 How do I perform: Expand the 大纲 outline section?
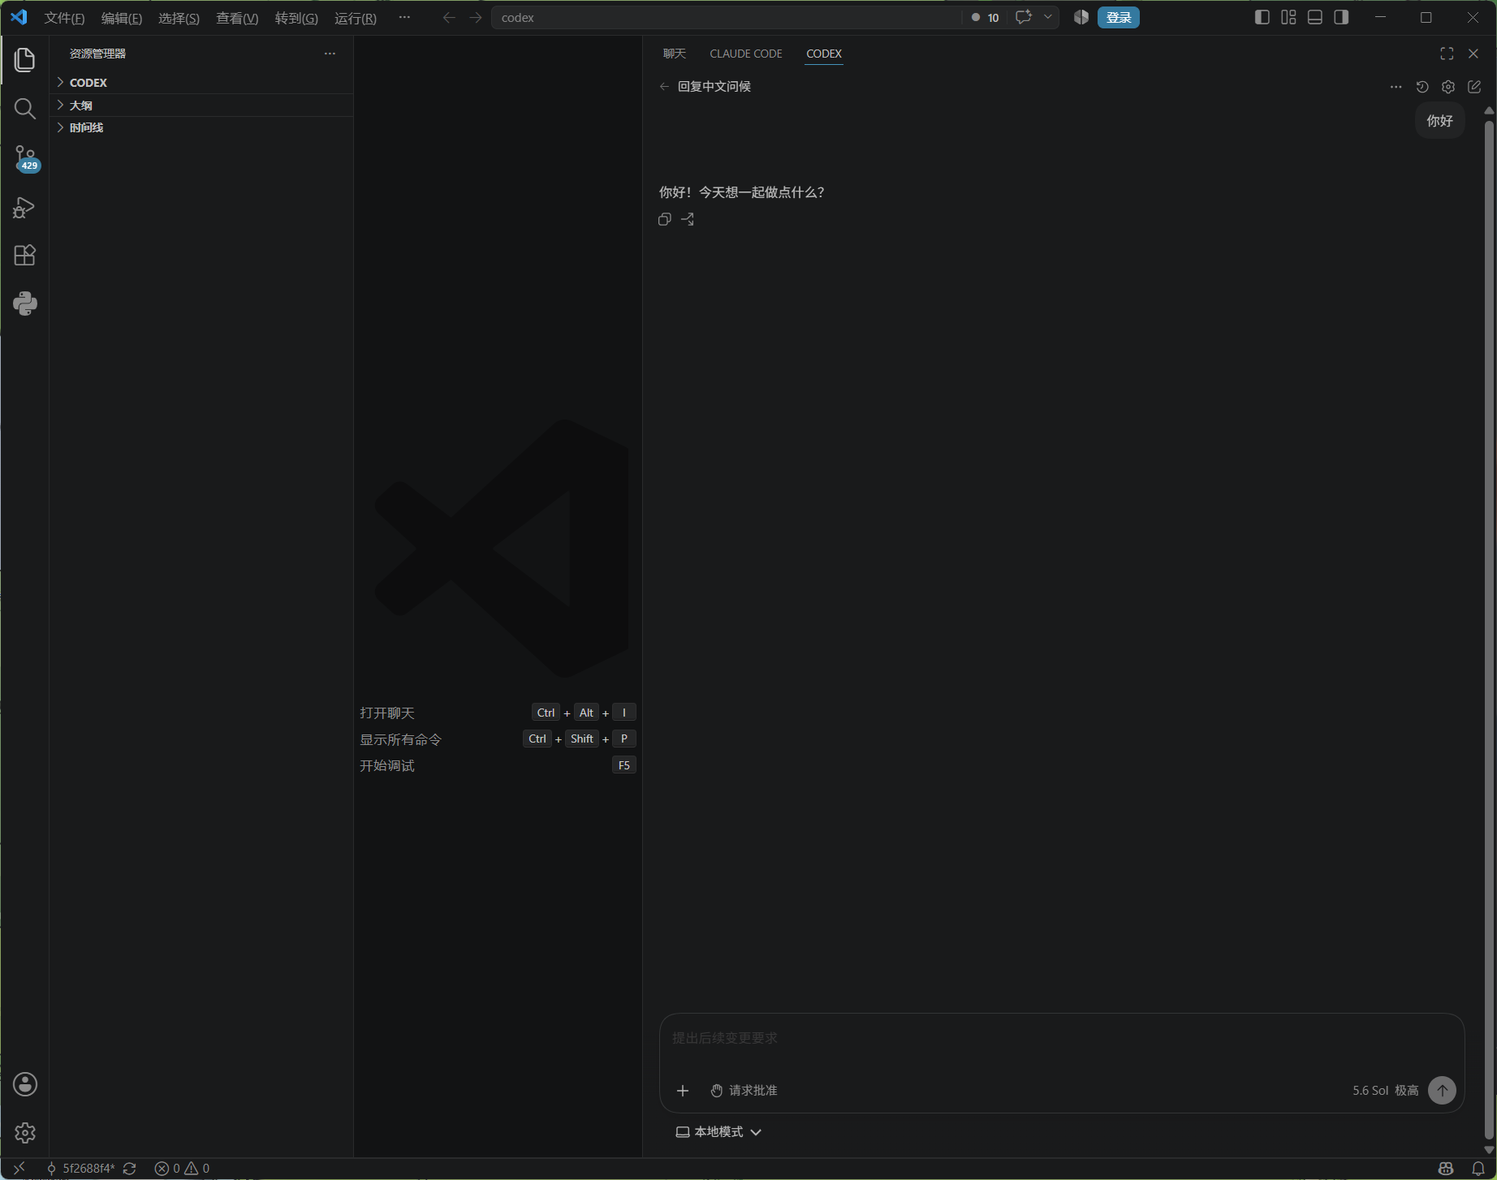201,106
